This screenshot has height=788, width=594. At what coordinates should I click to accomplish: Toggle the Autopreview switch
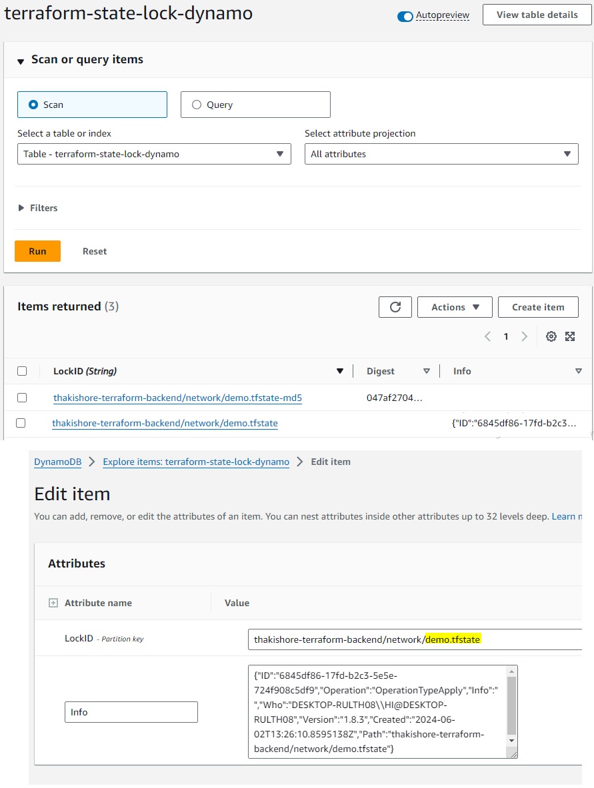(x=405, y=16)
